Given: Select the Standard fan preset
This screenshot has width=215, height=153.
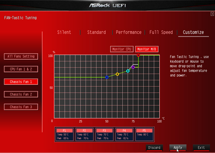Looking at the screenshot, I should [96, 32].
